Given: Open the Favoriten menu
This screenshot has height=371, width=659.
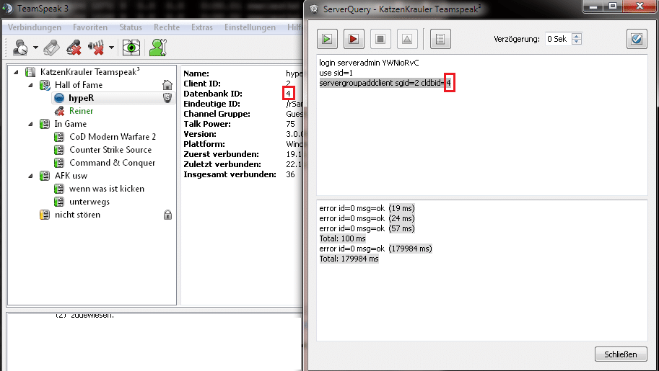Looking at the screenshot, I should tap(90, 27).
